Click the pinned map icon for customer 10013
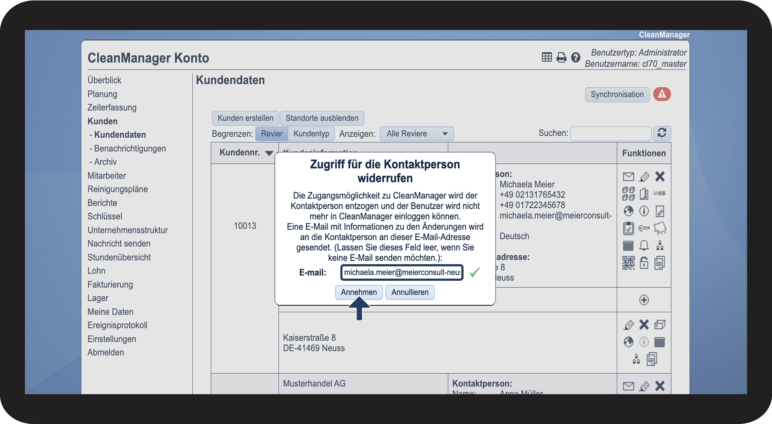The width and height of the screenshot is (772, 424). (x=660, y=228)
